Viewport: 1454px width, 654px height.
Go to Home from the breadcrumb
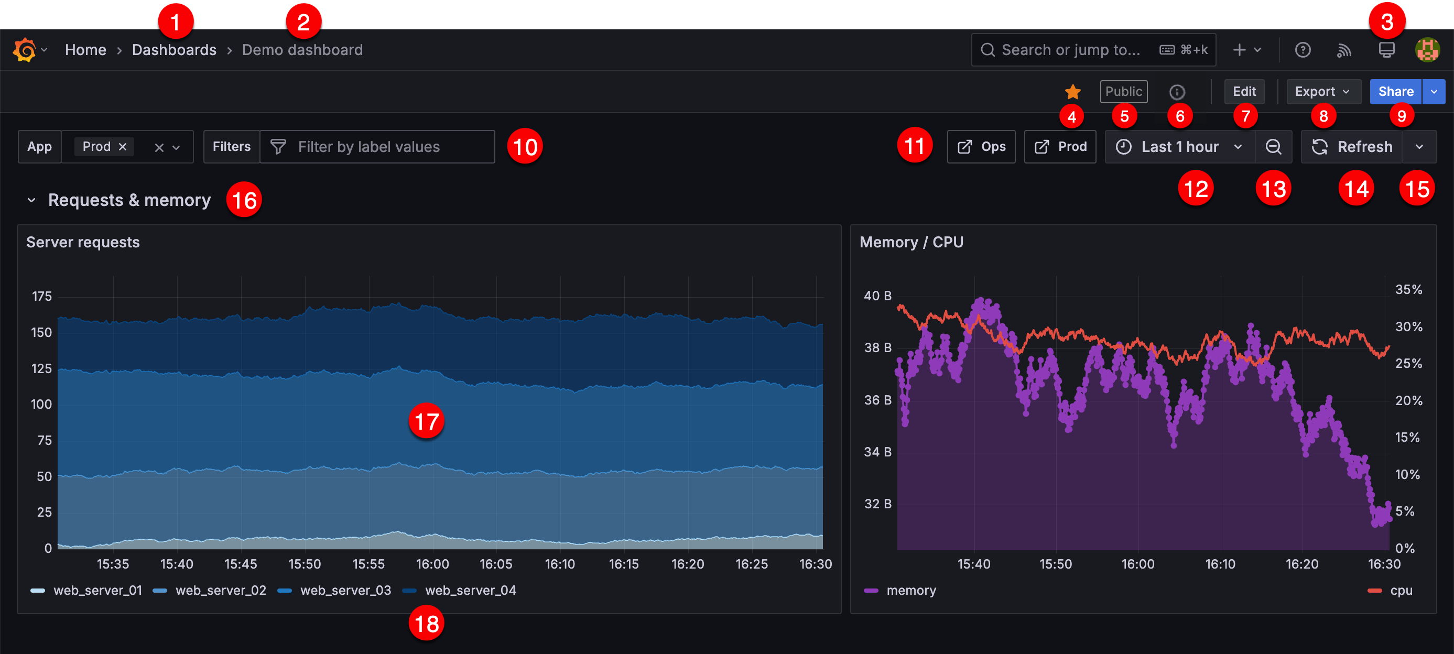(x=85, y=50)
